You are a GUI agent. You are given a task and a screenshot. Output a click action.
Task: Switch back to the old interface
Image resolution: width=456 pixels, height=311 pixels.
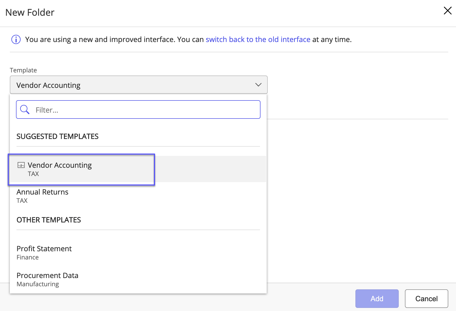point(258,39)
